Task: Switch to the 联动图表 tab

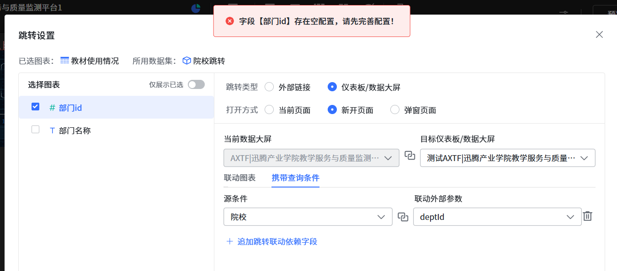Action: point(239,177)
